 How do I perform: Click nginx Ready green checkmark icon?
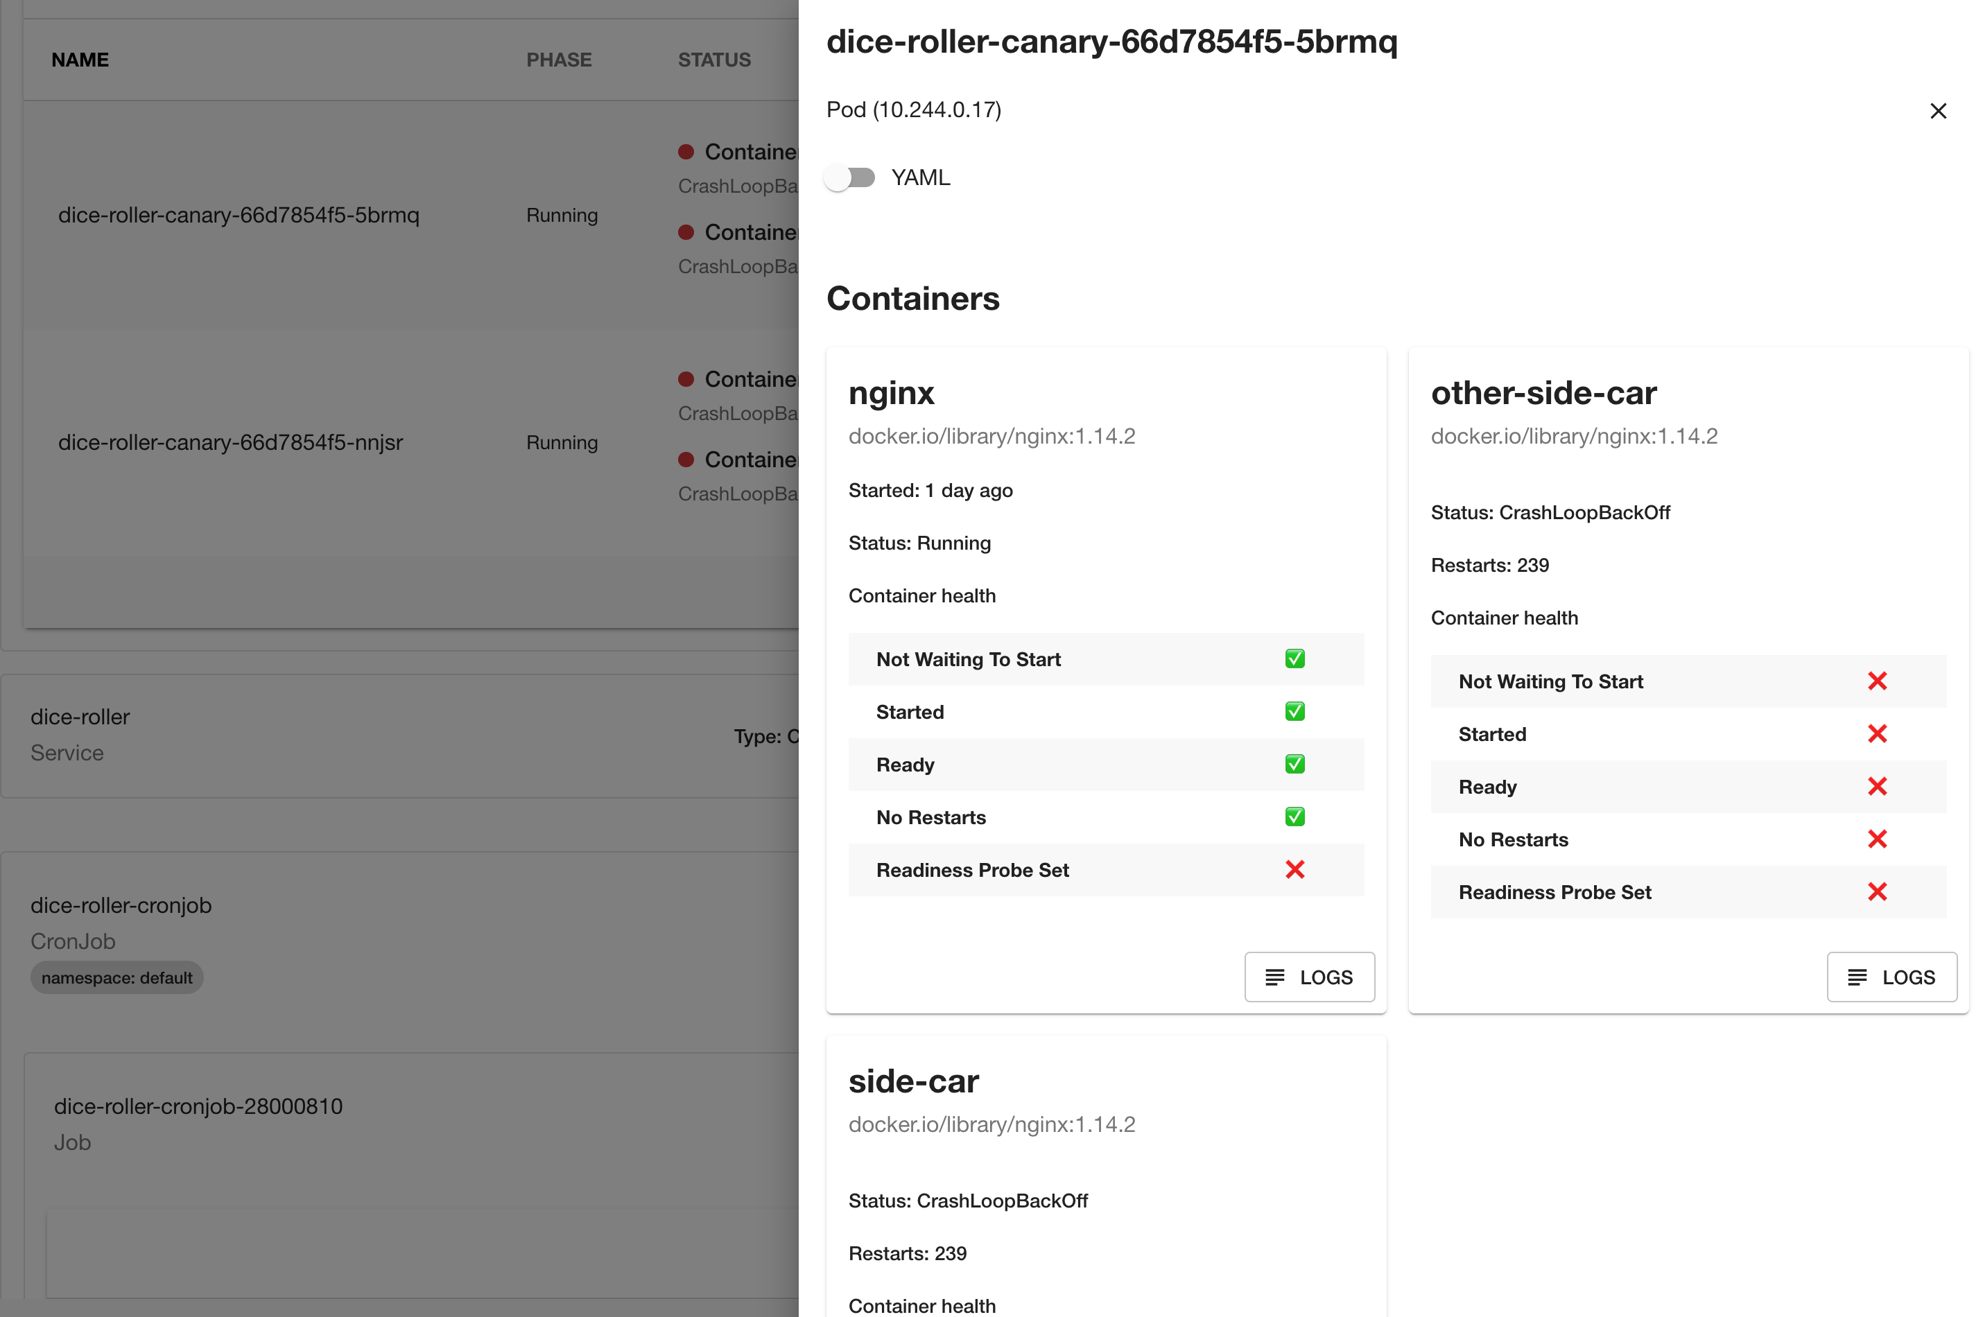click(x=1294, y=765)
